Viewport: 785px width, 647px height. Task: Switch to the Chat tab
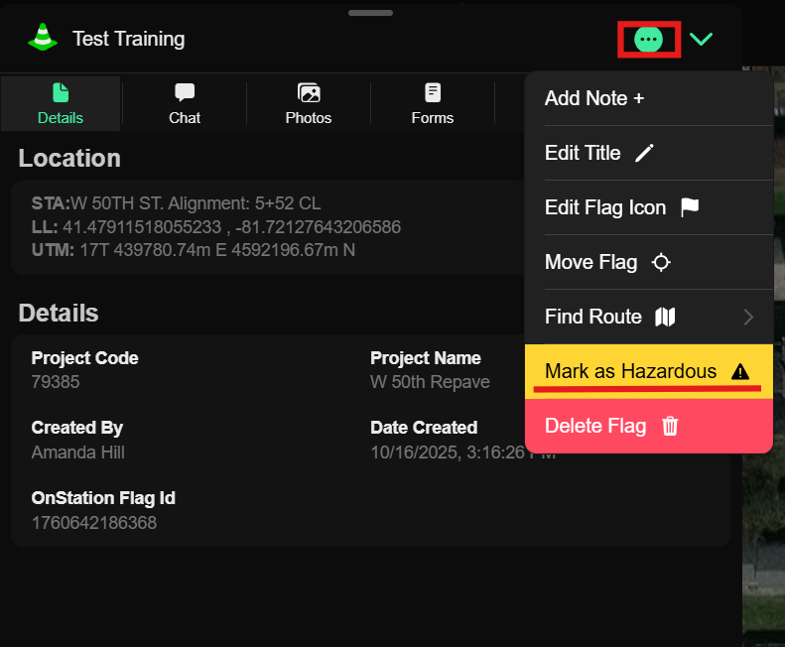coord(185,104)
